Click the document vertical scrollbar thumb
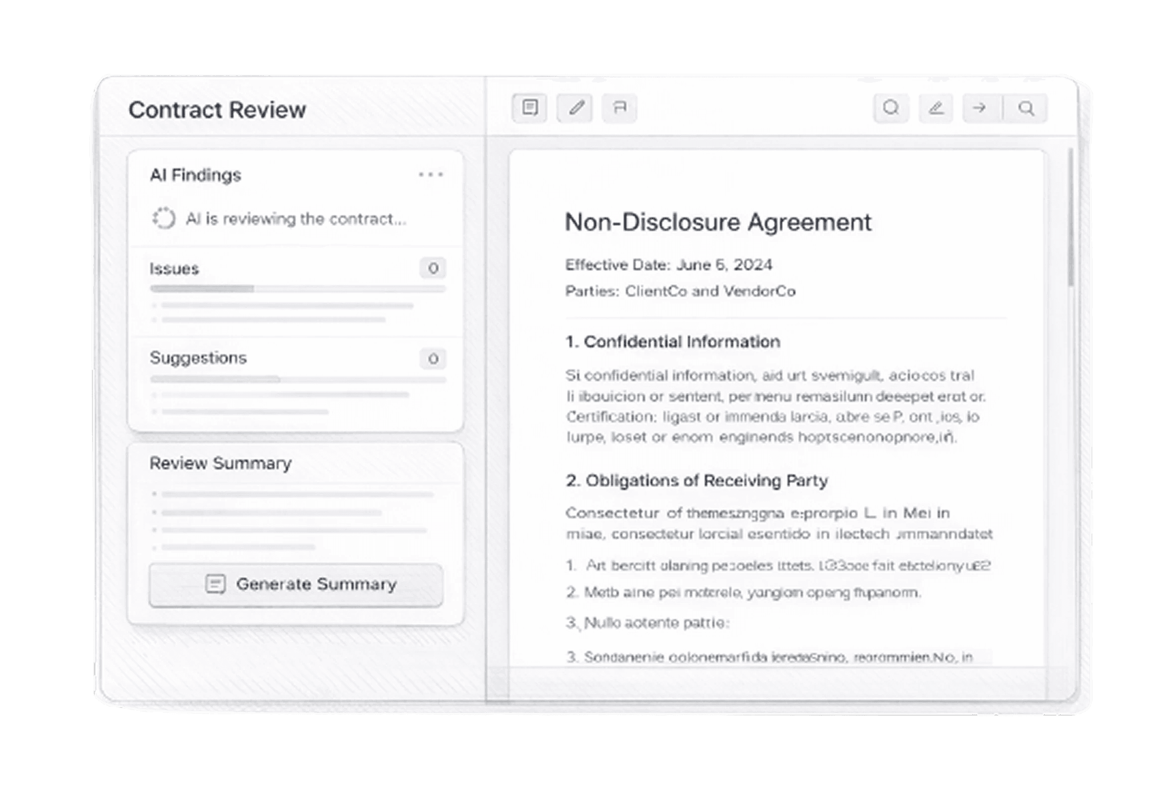 1070,216
